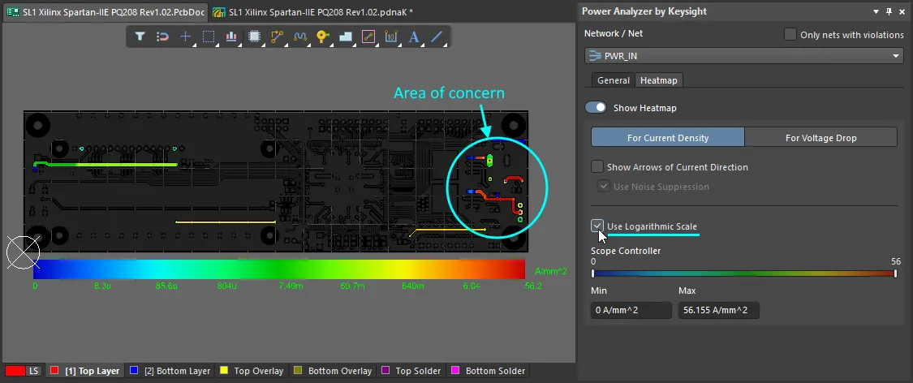Switch to the PcbDoc document tab

click(x=105, y=11)
